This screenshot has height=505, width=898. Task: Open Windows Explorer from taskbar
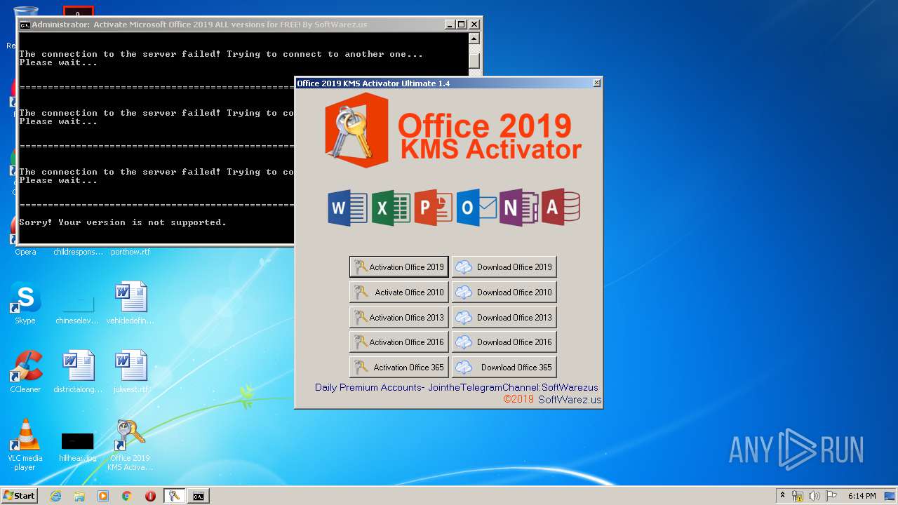79,496
